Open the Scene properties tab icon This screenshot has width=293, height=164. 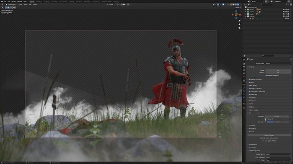(x=244, y=73)
